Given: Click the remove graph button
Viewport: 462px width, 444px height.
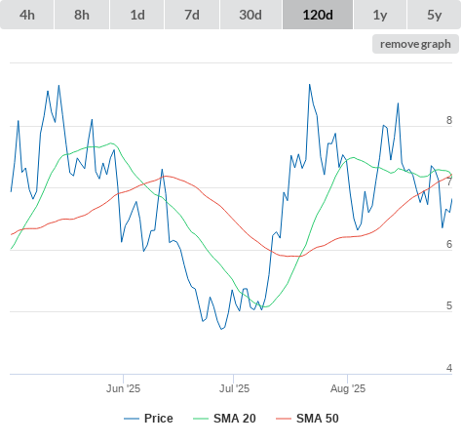Looking at the screenshot, I should pyautogui.click(x=415, y=44).
